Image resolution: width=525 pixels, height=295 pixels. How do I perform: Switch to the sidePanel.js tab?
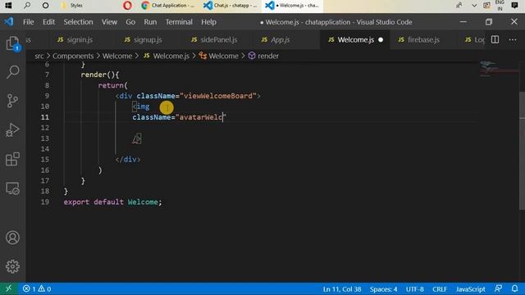coord(219,39)
